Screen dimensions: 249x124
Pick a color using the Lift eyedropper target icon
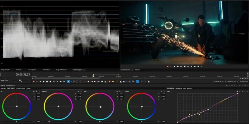click(36, 91)
